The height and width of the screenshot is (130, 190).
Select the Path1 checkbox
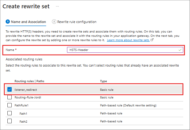[x=10, y=113]
